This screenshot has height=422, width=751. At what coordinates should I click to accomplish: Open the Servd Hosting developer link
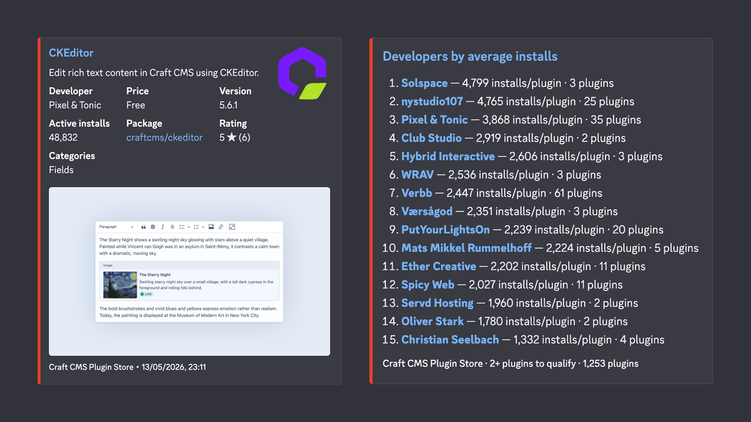pyautogui.click(x=437, y=303)
